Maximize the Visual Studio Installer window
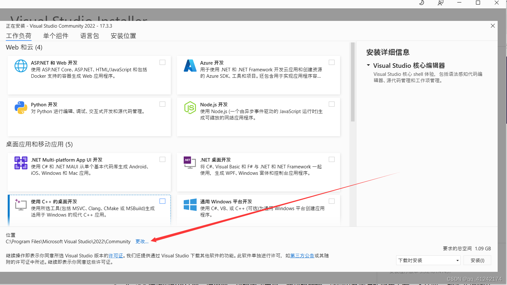 pos(478,3)
